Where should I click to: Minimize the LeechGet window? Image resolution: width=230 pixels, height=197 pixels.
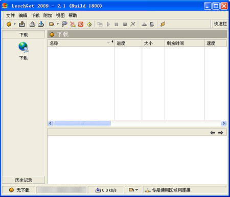(208, 6)
